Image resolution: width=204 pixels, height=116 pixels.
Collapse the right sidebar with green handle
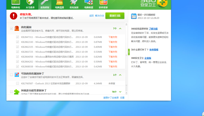pyautogui.click(x=129, y=52)
